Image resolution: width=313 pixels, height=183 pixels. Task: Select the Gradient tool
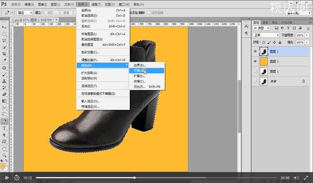coord(4,101)
